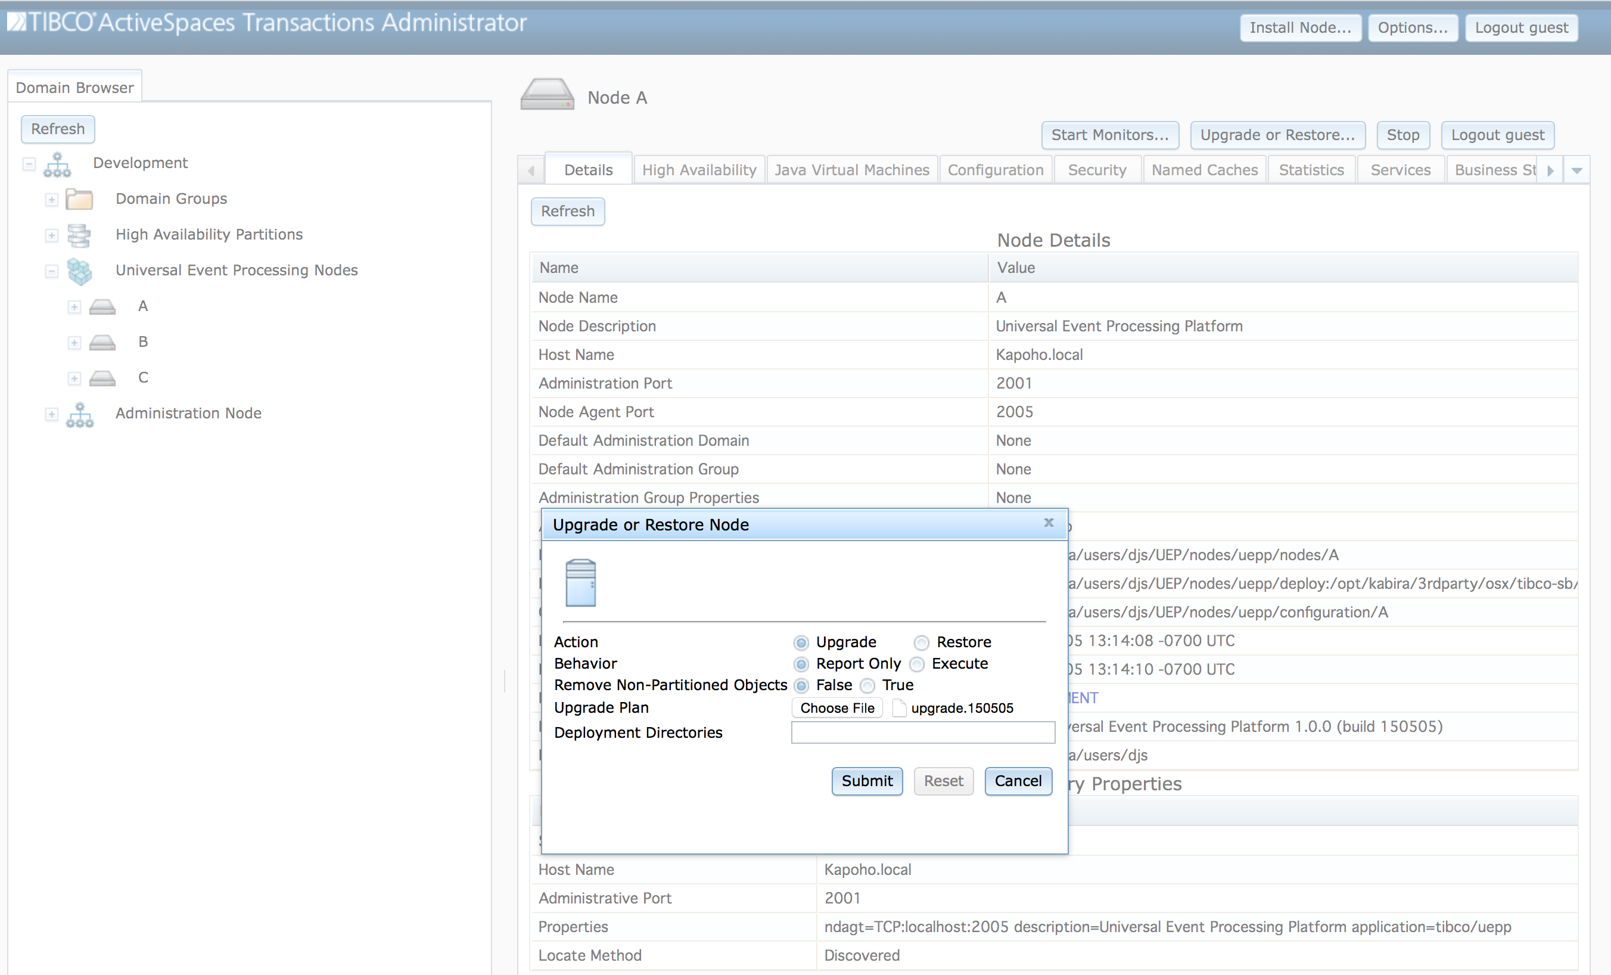
Task: Submit the Upgrade or Restore form
Action: point(866,781)
